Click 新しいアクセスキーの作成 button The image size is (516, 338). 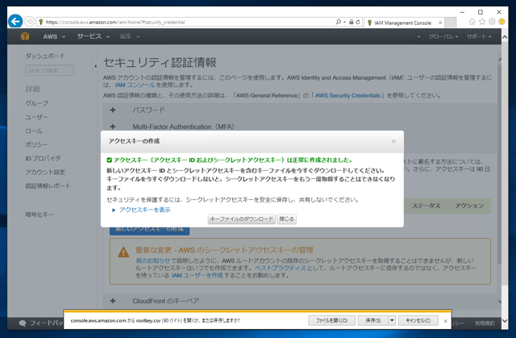149,231
